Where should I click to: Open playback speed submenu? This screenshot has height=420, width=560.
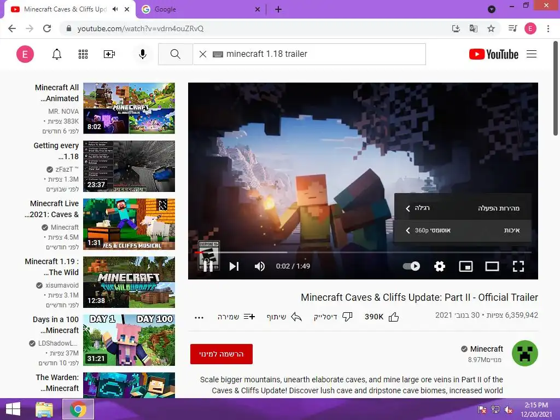[463, 208]
